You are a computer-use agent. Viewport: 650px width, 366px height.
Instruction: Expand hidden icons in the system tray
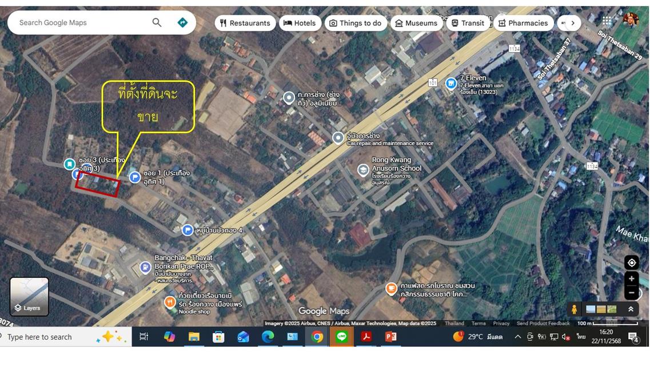click(x=518, y=337)
